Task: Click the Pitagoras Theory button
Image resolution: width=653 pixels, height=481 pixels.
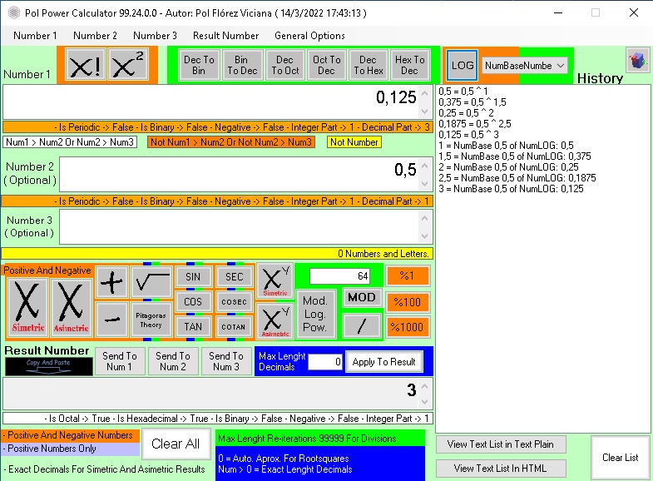Action: (151, 320)
